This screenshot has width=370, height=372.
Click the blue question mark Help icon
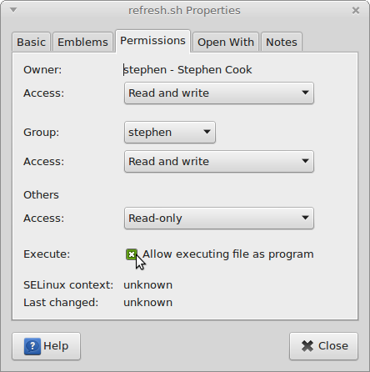coord(32,346)
